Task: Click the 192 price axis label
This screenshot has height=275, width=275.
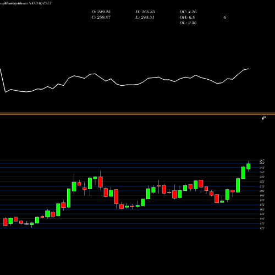Action: pyautogui.click(x=262, y=196)
